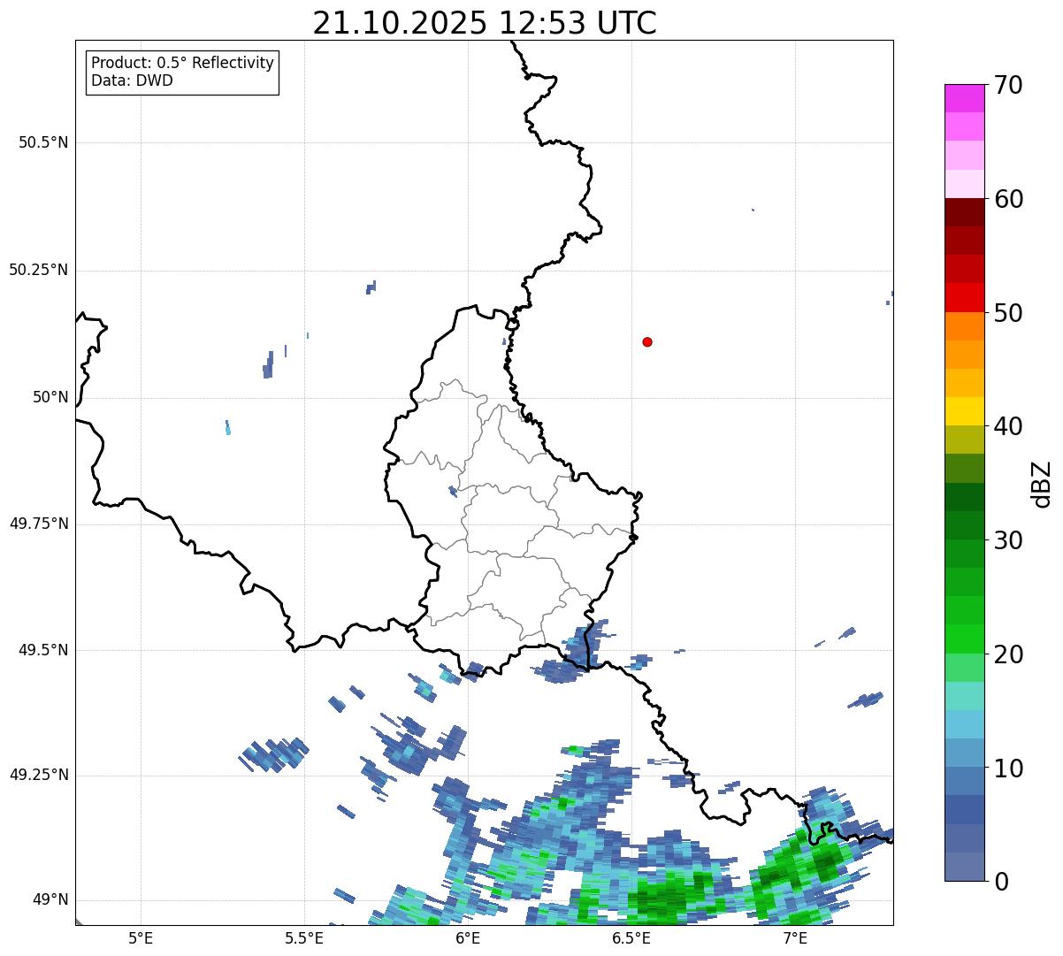Click the 'dBZ' colorbar axis label

[x=1042, y=484]
